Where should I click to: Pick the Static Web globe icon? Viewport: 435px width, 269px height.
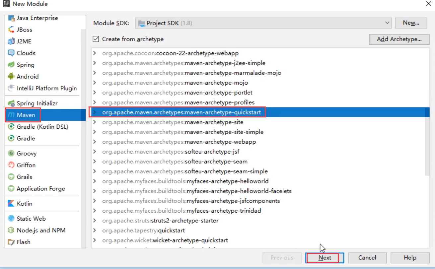pos(11,219)
